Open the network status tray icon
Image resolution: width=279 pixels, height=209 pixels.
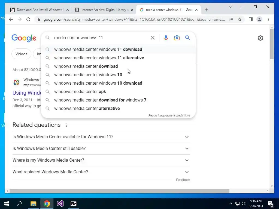pos(237,204)
